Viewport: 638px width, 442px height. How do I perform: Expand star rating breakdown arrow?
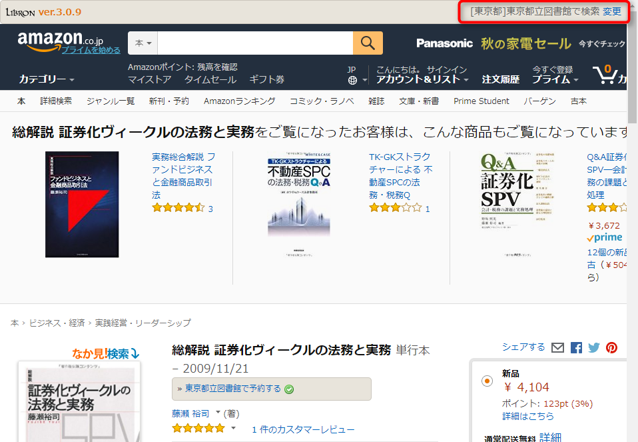(x=234, y=428)
